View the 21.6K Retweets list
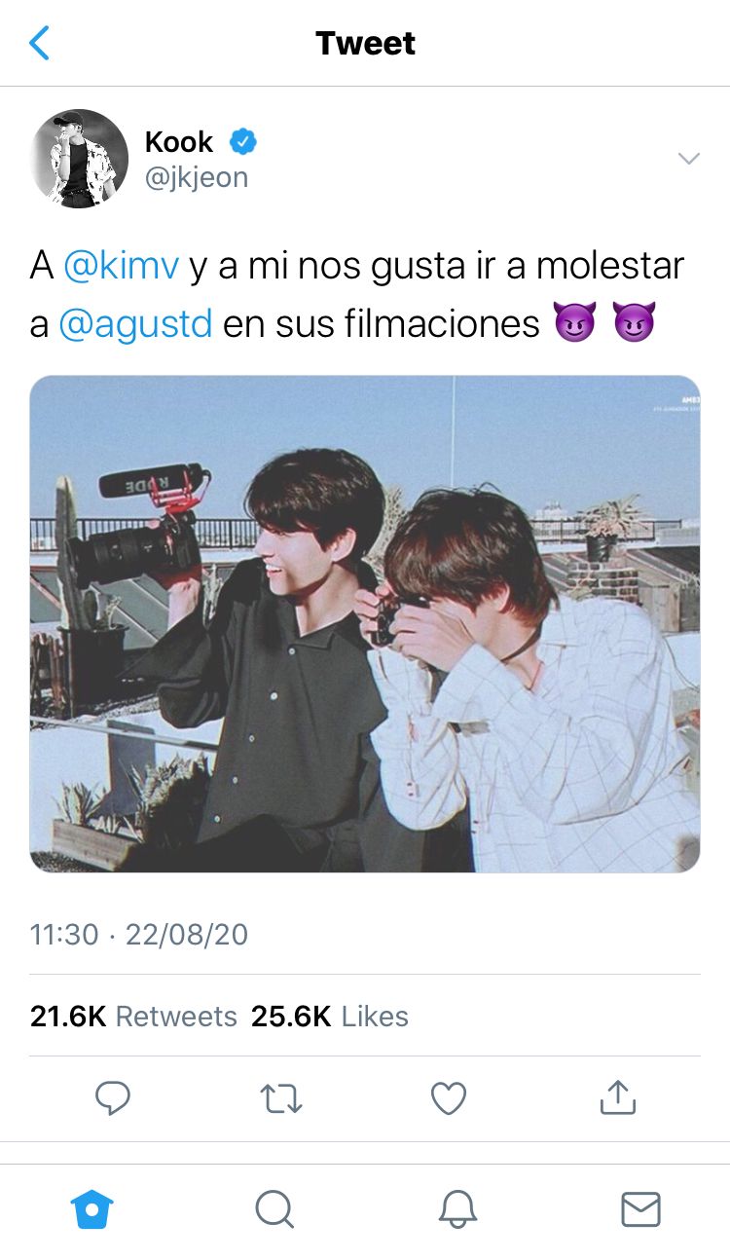The width and height of the screenshot is (730, 1260). 133,1016
